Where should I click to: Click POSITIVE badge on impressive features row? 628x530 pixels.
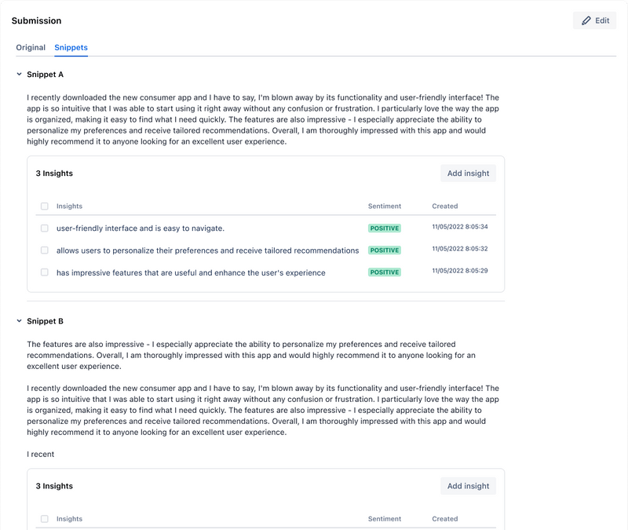pyautogui.click(x=385, y=272)
